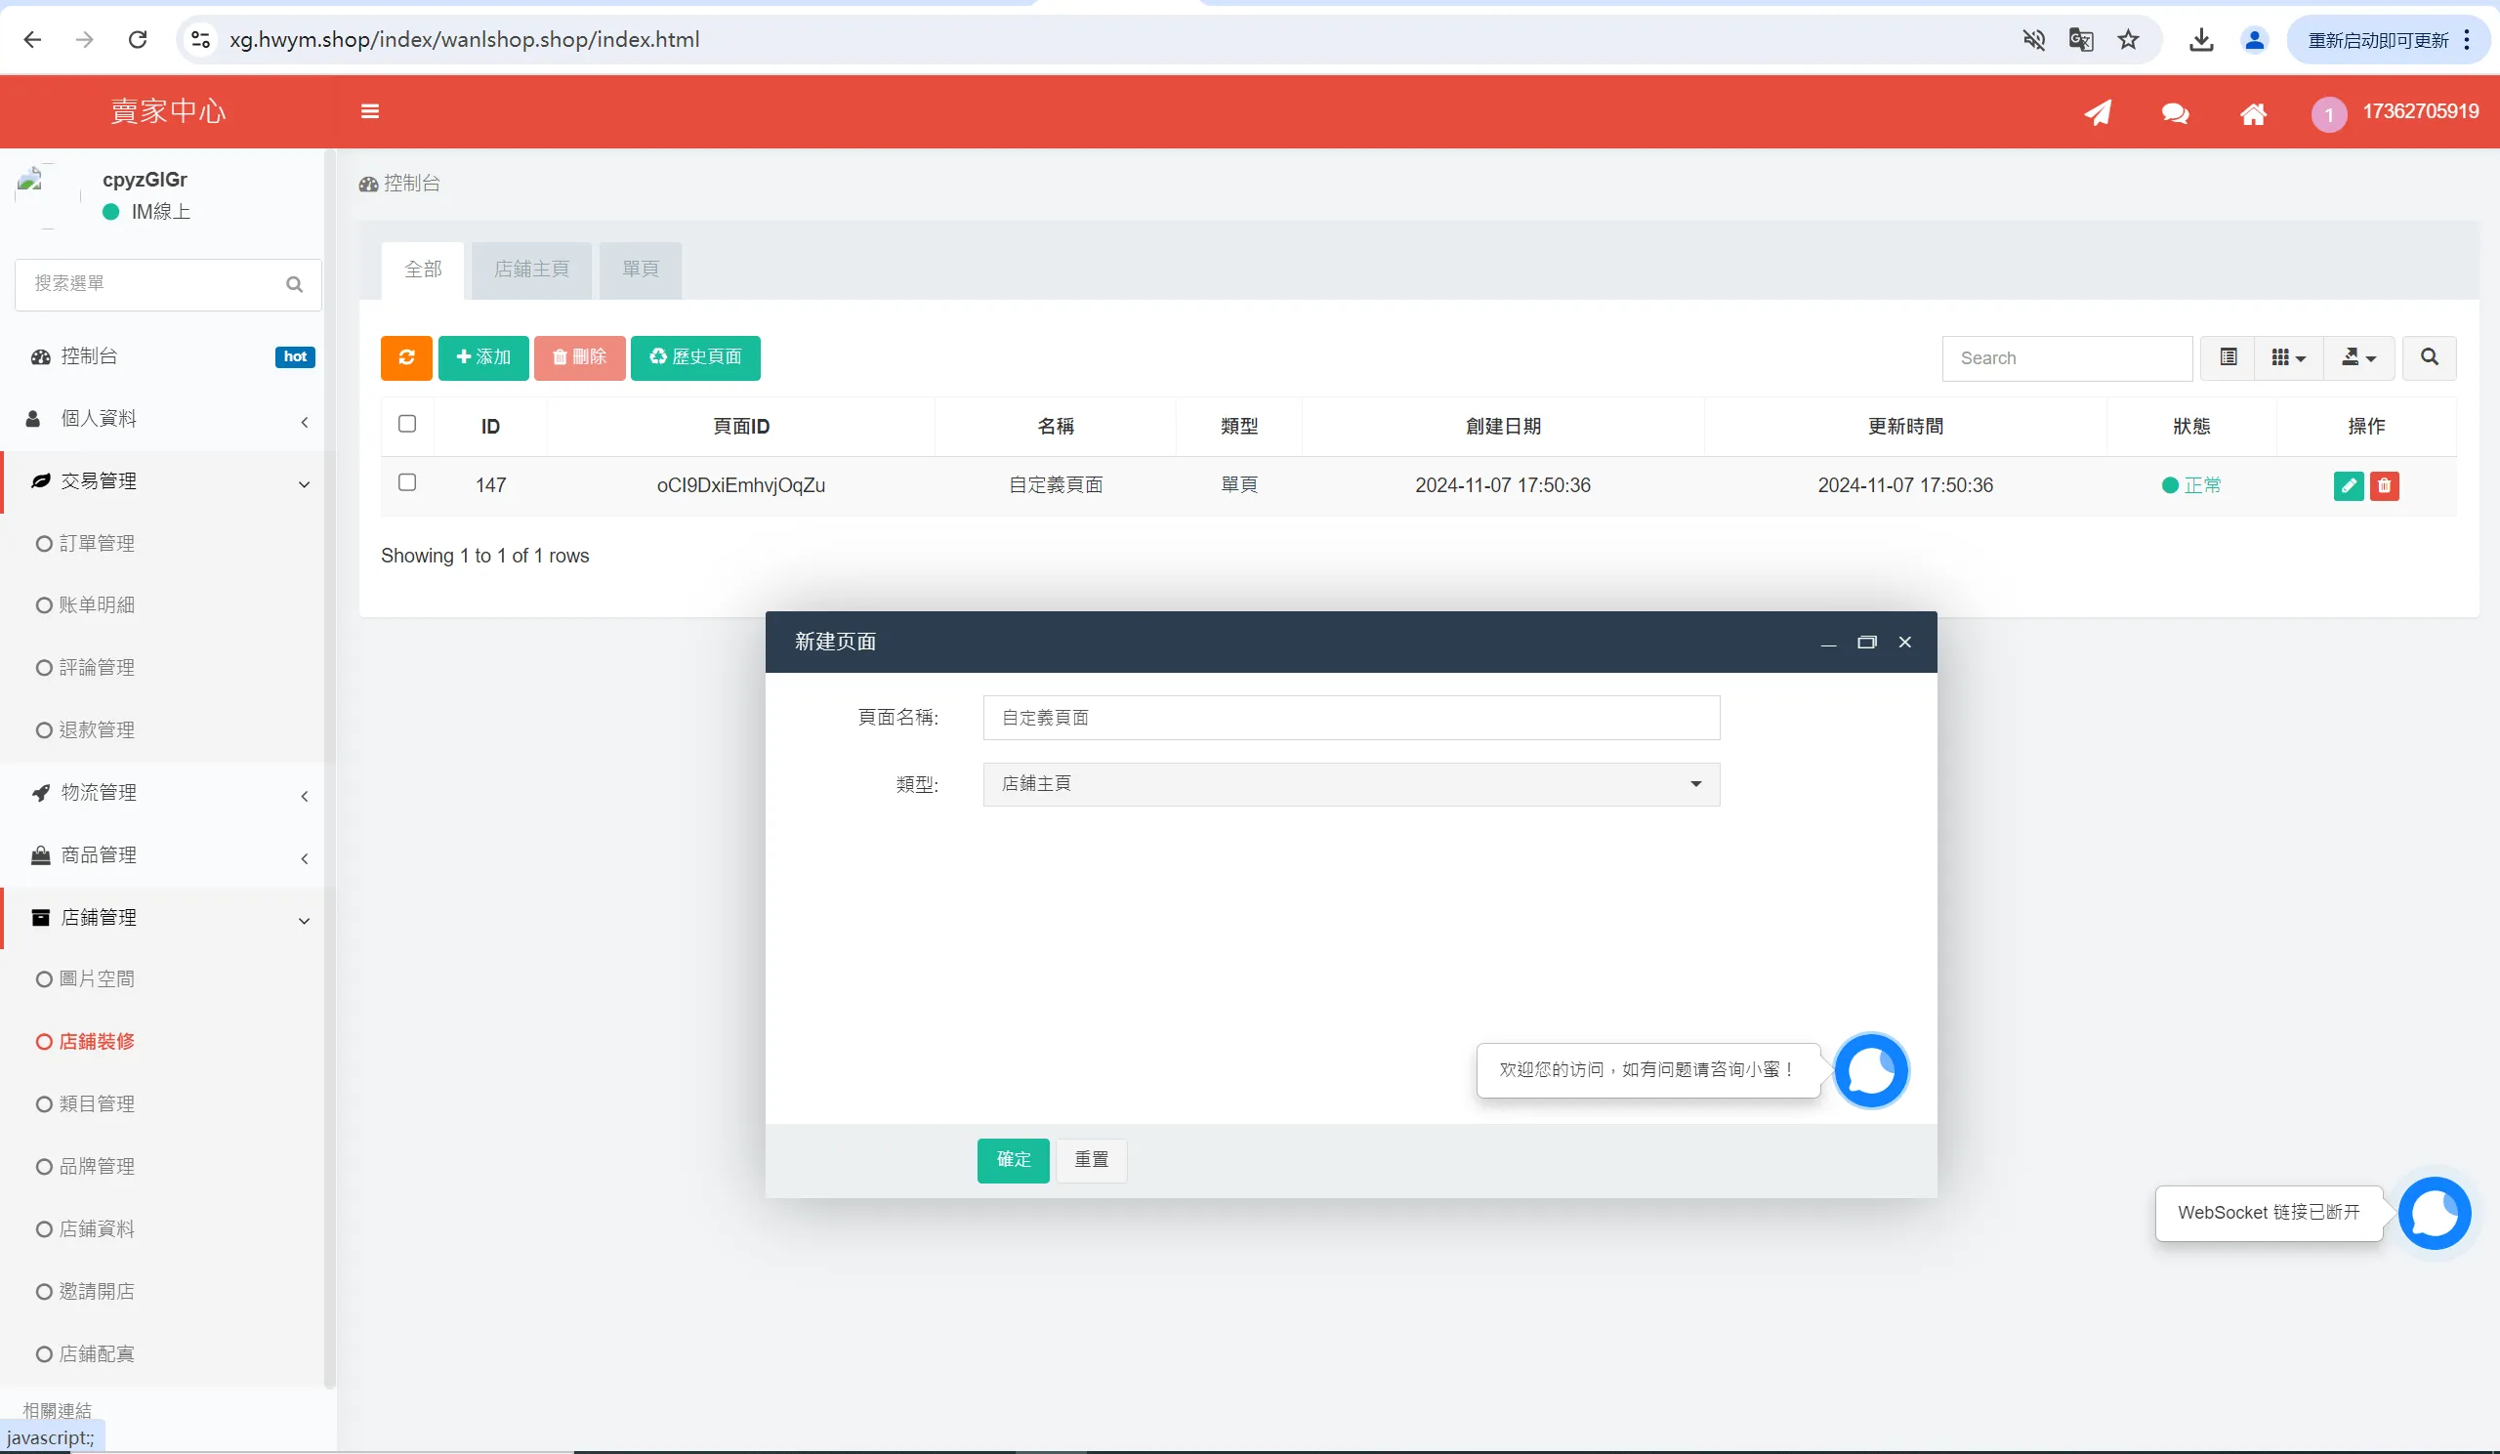The width and height of the screenshot is (2500, 1454).
Task: Click the home icon in the red header
Action: (x=2252, y=113)
